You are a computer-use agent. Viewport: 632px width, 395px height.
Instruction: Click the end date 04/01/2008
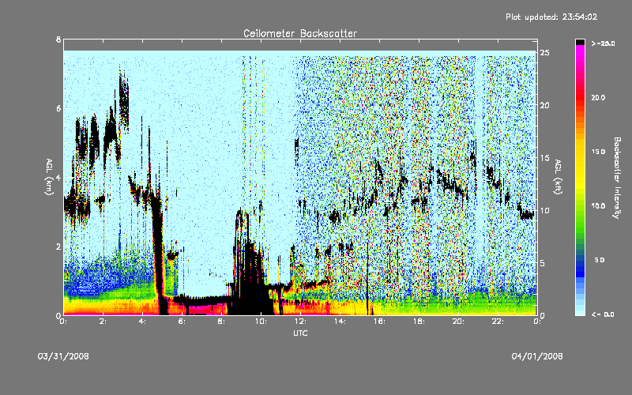click(537, 356)
